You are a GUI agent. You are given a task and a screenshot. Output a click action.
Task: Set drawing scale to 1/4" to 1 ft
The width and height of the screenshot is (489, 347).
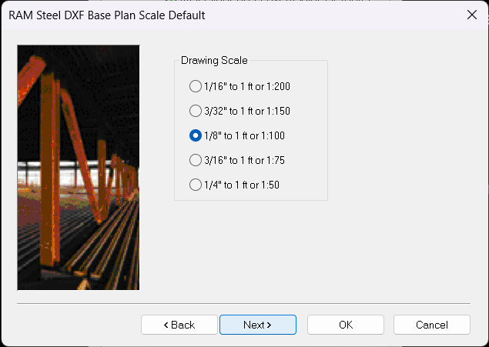(195, 185)
